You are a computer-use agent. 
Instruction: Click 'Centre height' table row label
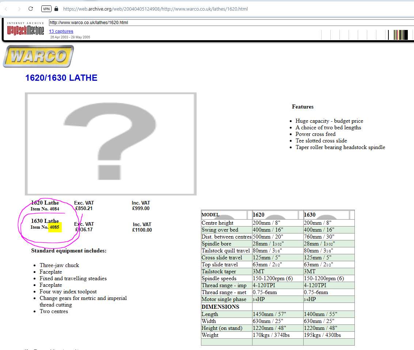[217, 223]
